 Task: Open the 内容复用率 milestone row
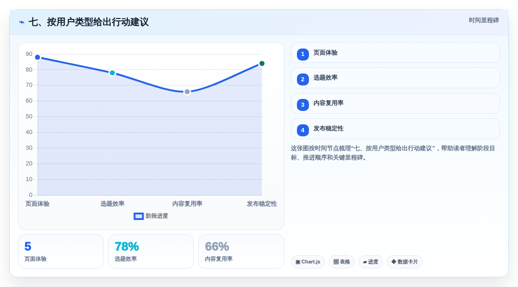point(395,104)
